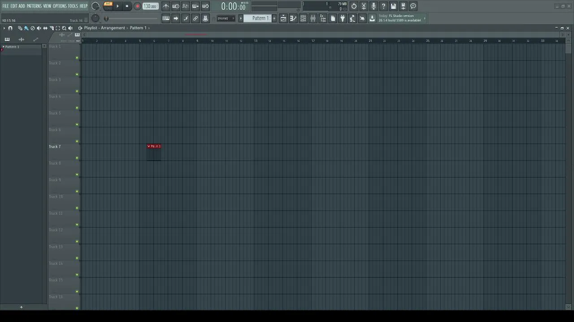Click the one-click audio recording microphone

coord(374,6)
